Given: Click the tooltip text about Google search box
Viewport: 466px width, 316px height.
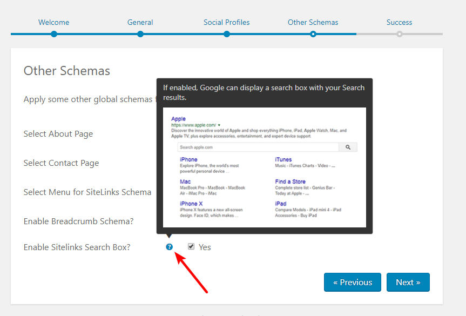Looking at the screenshot, I should click(x=264, y=92).
